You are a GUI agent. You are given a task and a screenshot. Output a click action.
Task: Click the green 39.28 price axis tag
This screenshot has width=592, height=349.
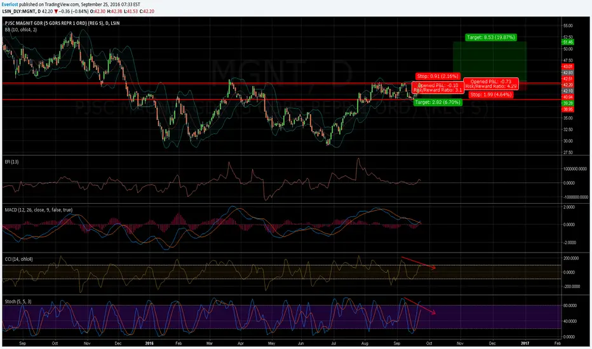point(568,103)
